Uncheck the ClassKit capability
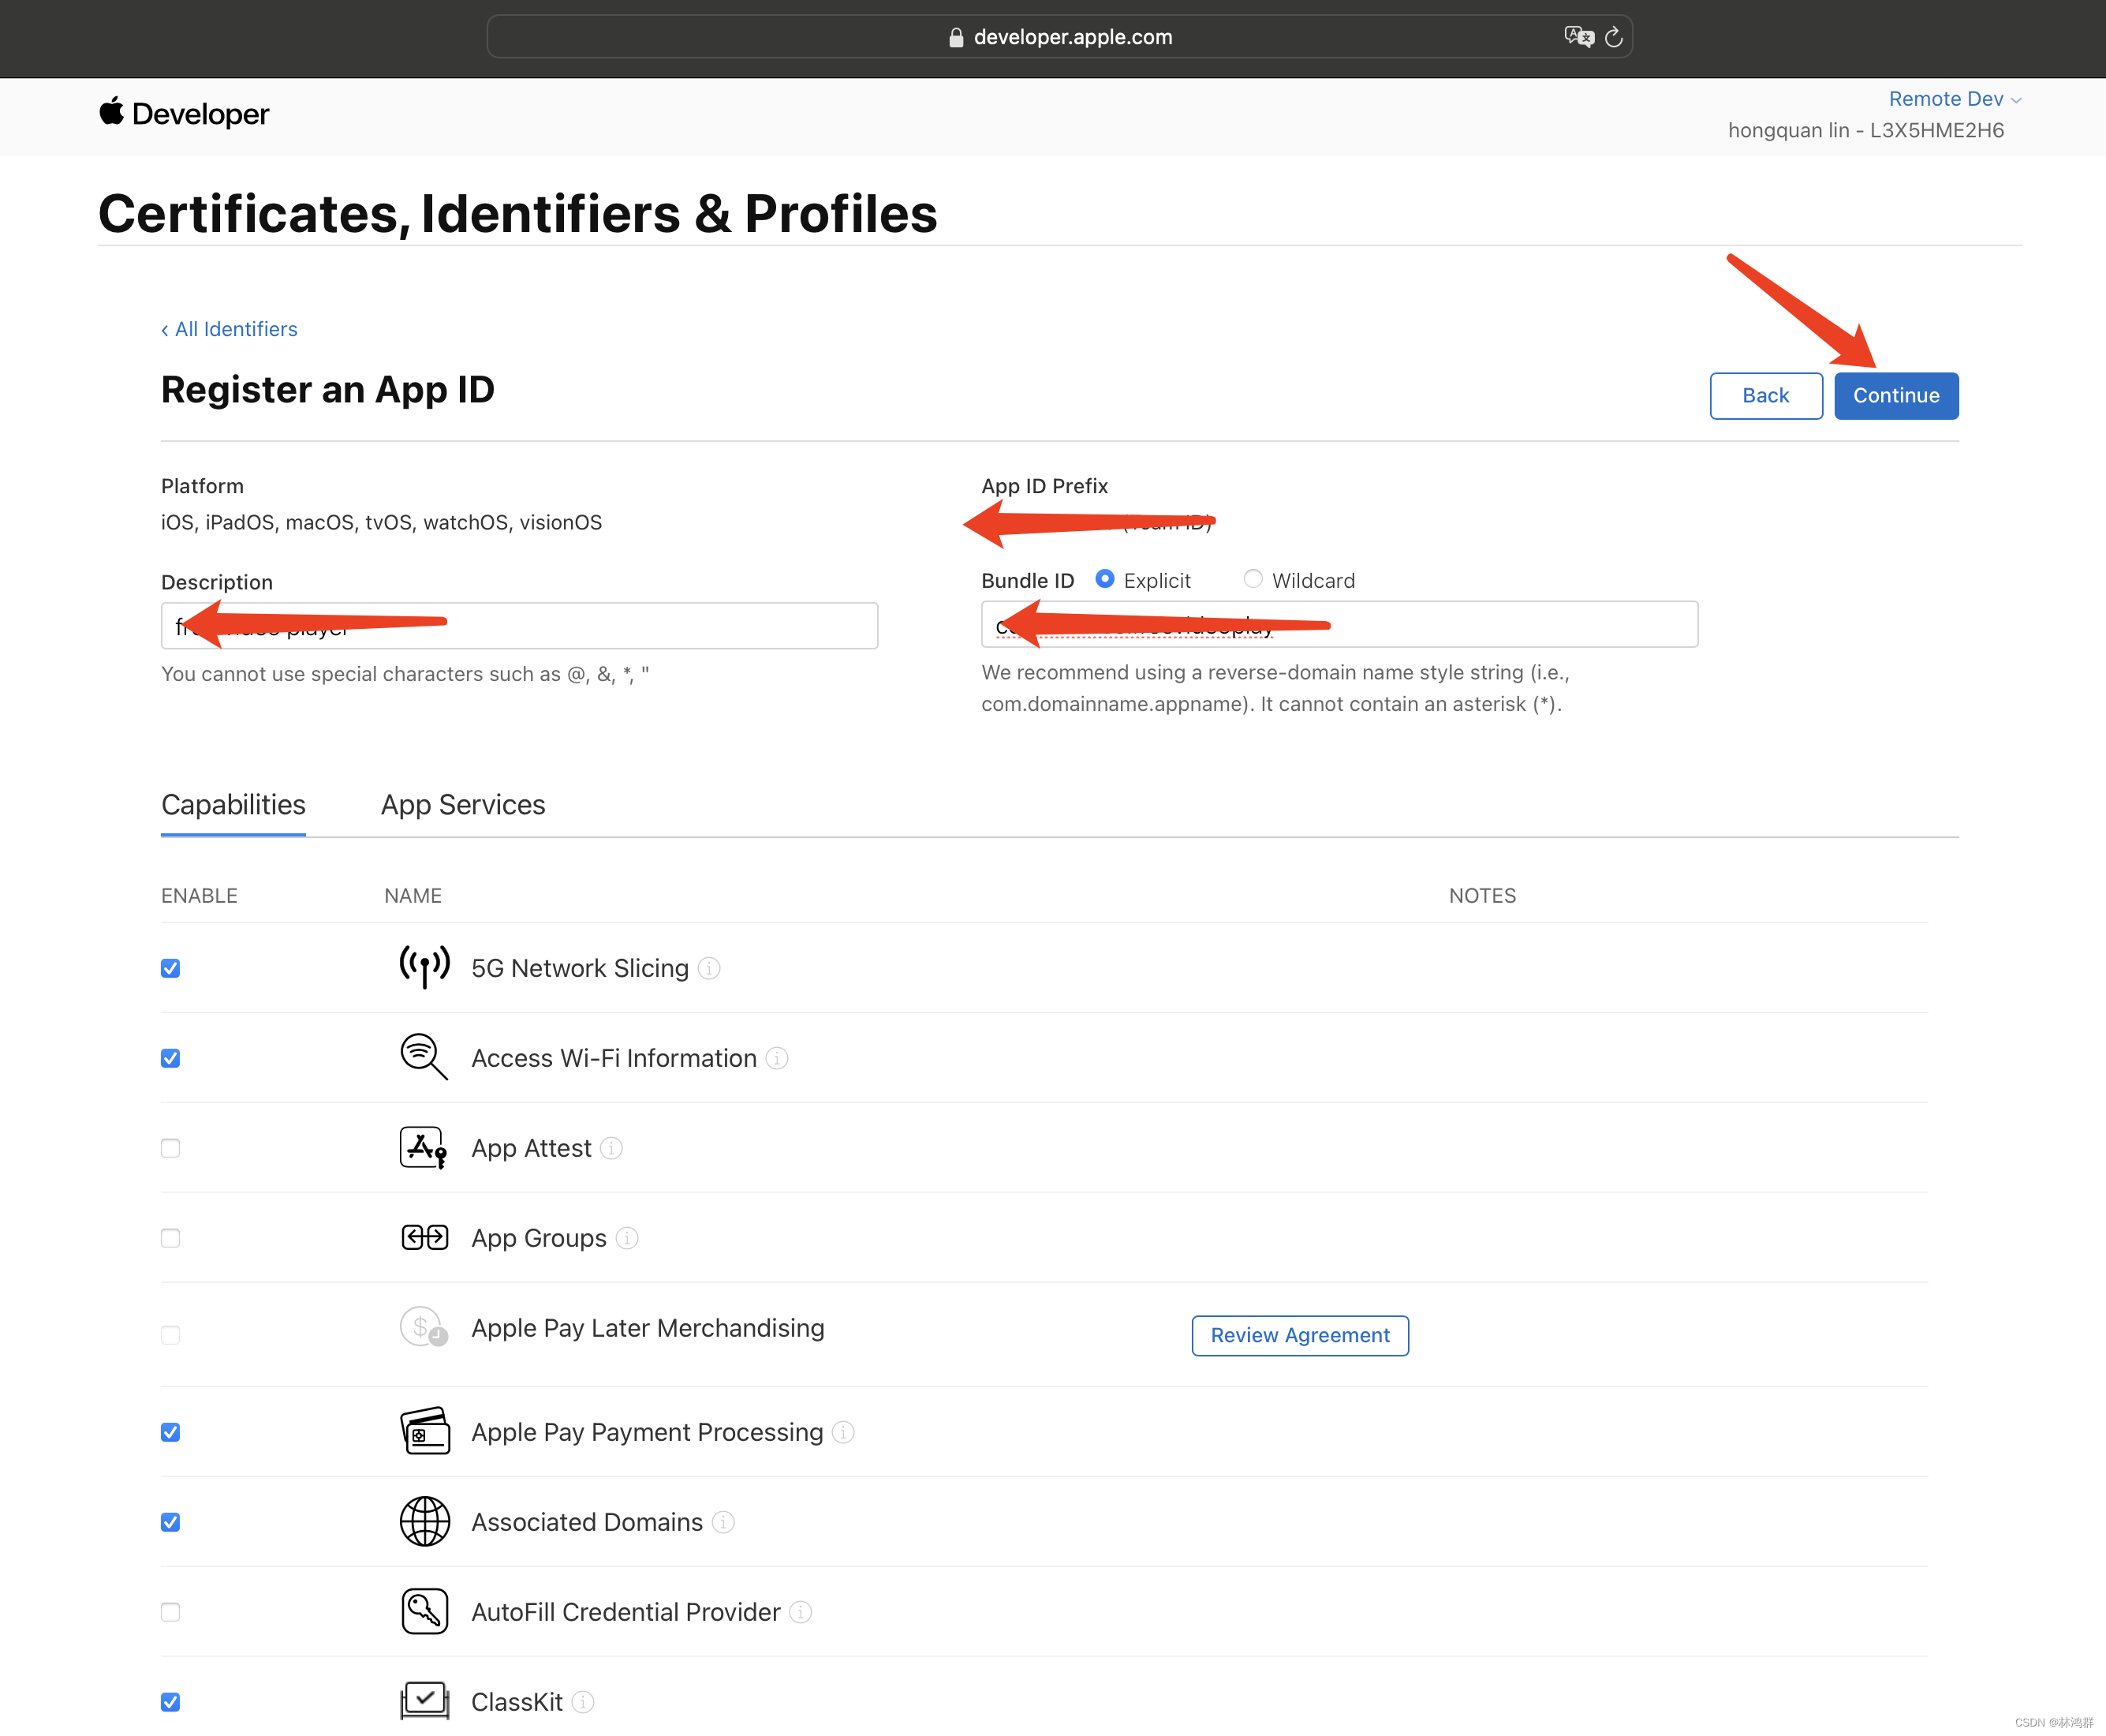The width and height of the screenshot is (2106, 1736). (x=171, y=1702)
